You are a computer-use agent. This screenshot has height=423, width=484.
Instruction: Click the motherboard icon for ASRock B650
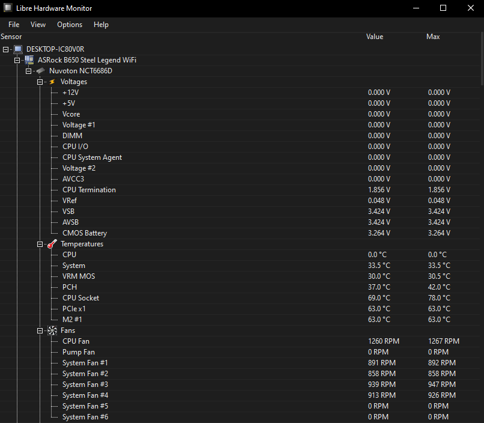(29, 60)
